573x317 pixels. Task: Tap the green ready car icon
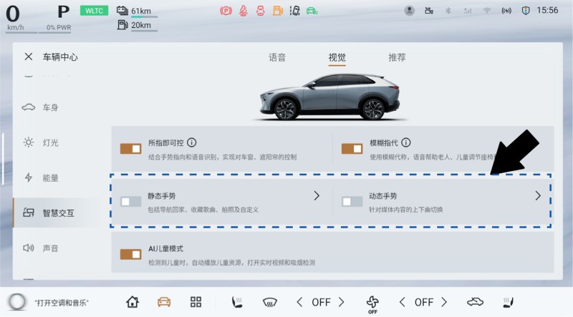coord(312,11)
